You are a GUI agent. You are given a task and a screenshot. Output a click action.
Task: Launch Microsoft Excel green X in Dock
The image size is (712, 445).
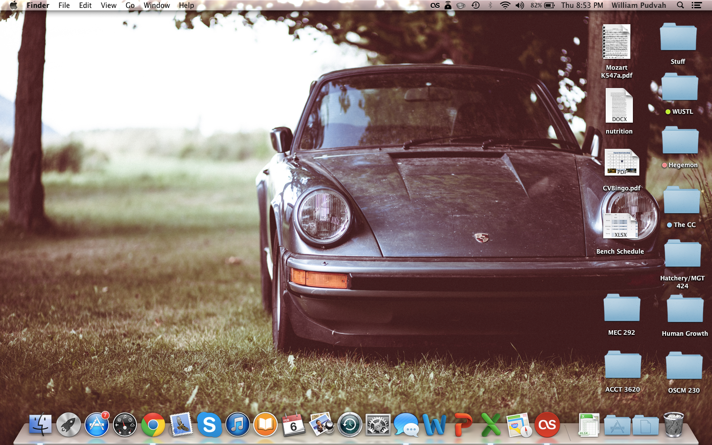[491, 425]
